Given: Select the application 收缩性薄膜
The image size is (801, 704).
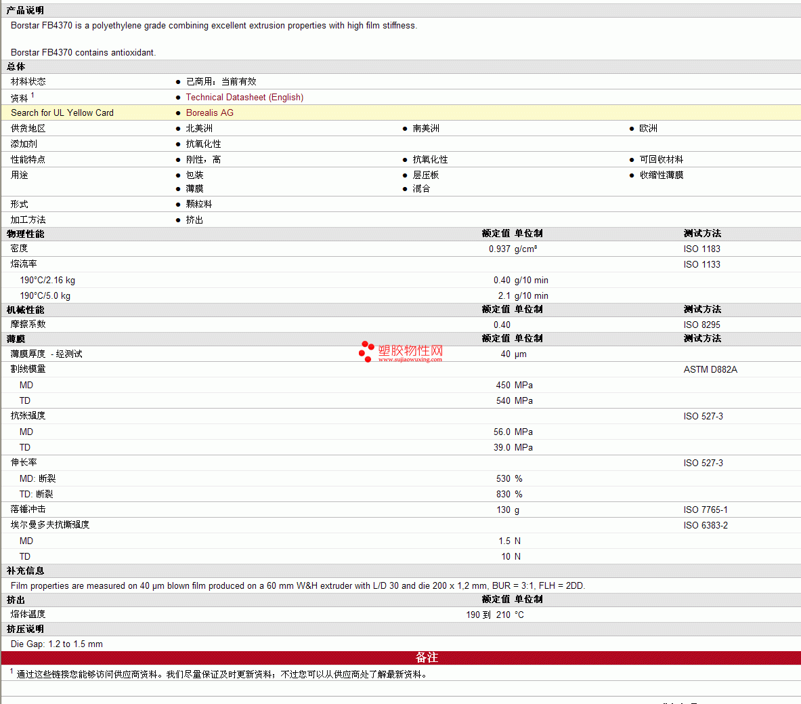Looking at the screenshot, I should (x=662, y=175).
